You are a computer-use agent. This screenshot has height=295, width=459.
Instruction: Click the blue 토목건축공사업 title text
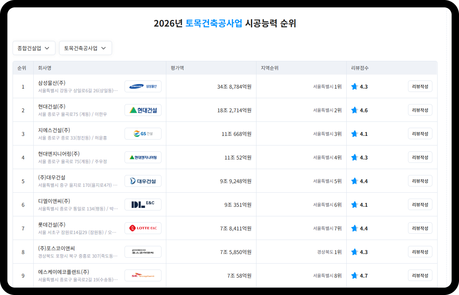click(x=214, y=23)
